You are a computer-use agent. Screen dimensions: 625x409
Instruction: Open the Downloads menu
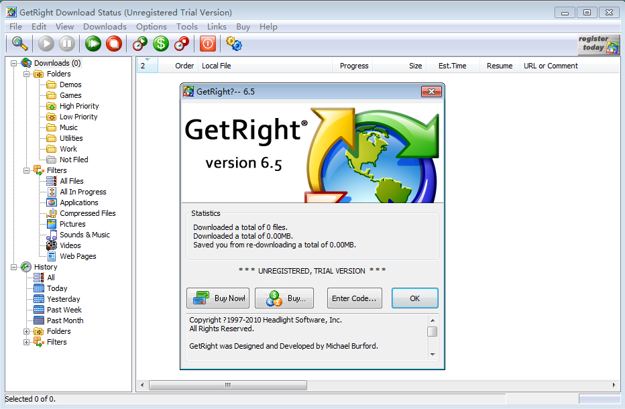(x=105, y=27)
